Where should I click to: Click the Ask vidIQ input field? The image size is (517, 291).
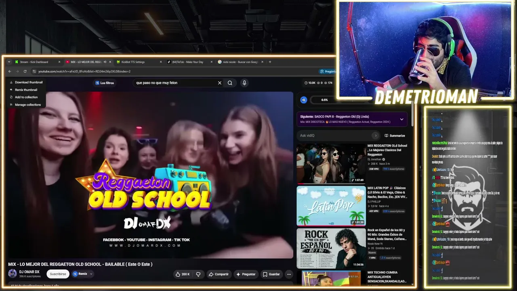click(x=336, y=136)
